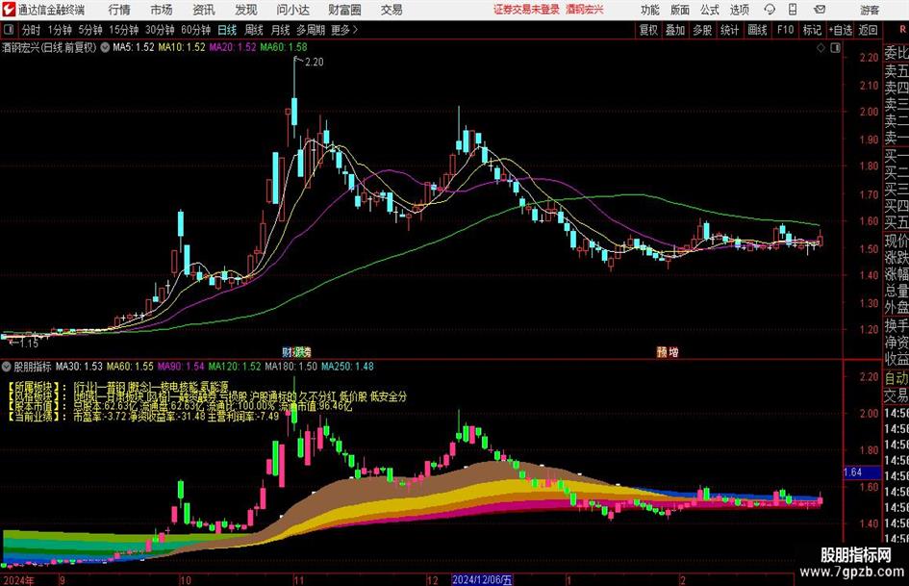Expand the dropdown arrow beside 酒钢宏兴(日线,前复权)
The height and width of the screenshot is (586, 909).
pyautogui.click(x=105, y=47)
